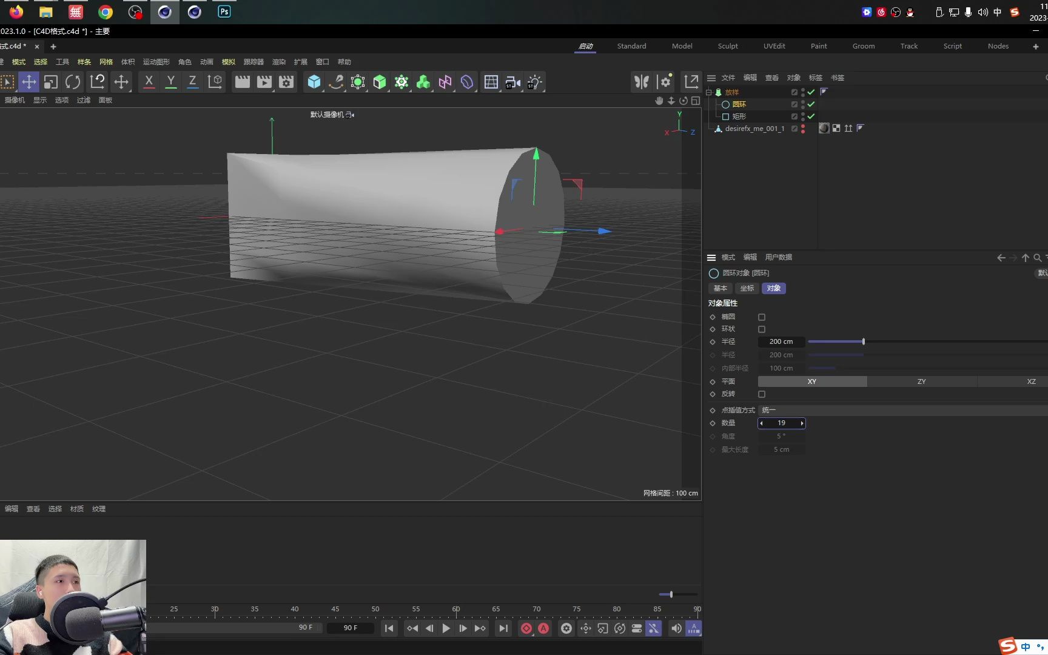The width and height of the screenshot is (1048, 655).
Task: Collapse the 放样 object tree
Action: 708,92
